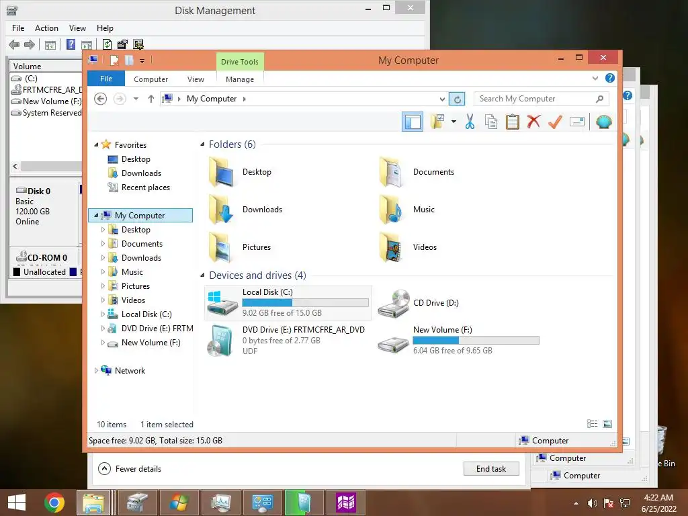688x516 pixels.
Task: Toggle the navigation pane layout button
Action: (x=413, y=122)
